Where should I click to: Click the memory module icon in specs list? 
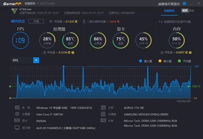(x=103, y=120)
